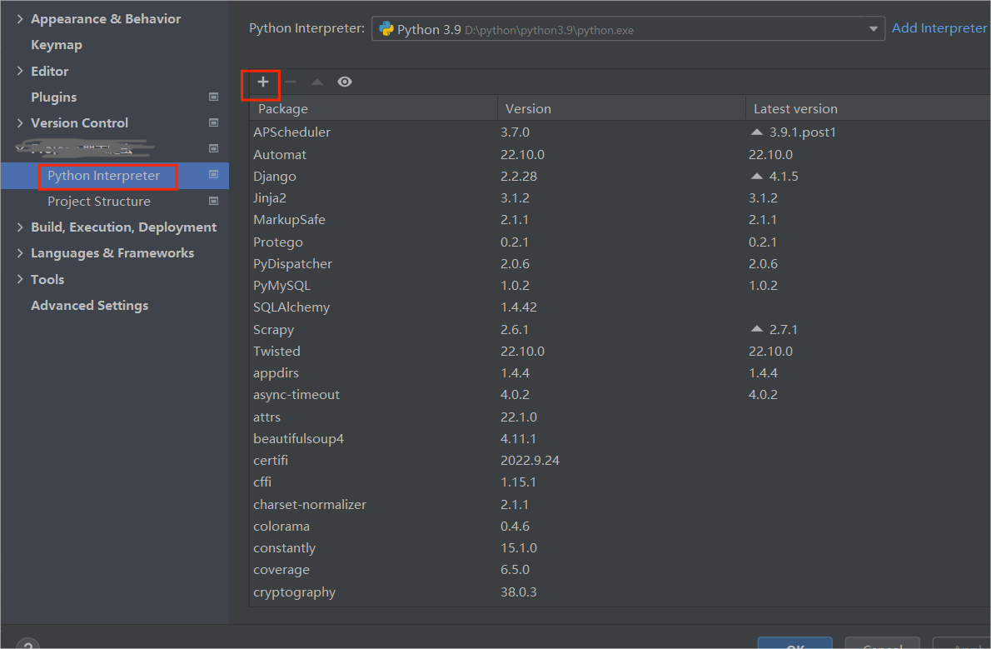Click the plus icon to install package

coord(263,82)
